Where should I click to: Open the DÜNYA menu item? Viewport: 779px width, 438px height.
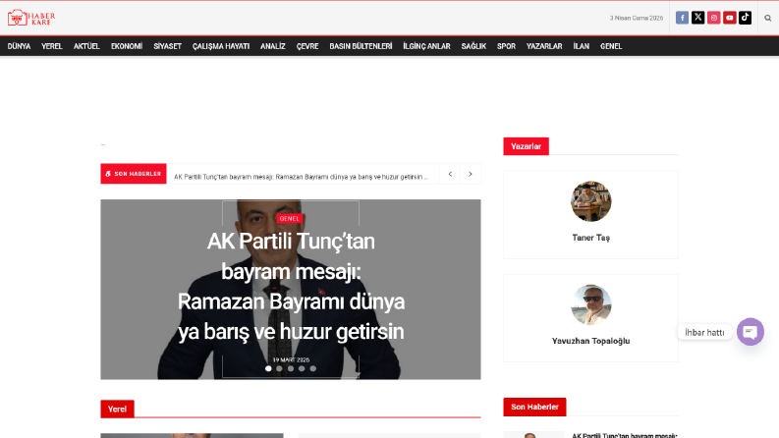(19, 46)
